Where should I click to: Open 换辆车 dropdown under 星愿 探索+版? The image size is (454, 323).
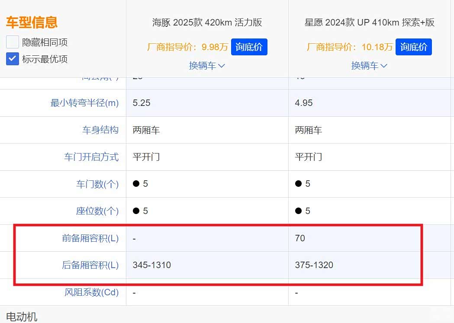(369, 66)
